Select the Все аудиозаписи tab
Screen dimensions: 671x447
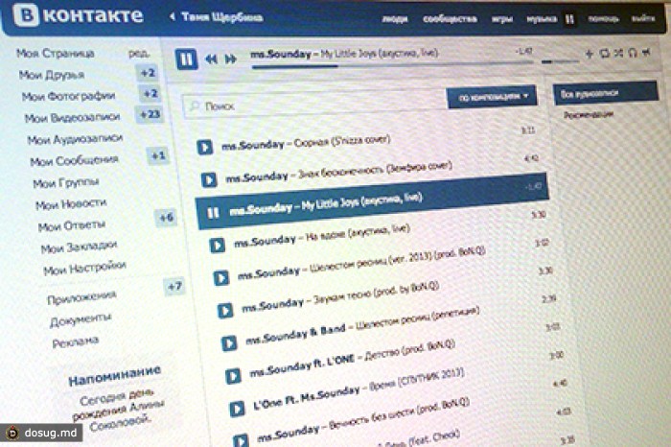[x=606, y=93]
